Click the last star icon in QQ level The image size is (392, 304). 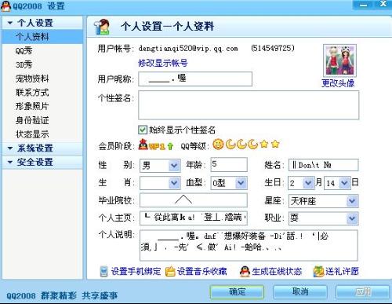click(x=275, y=144)
